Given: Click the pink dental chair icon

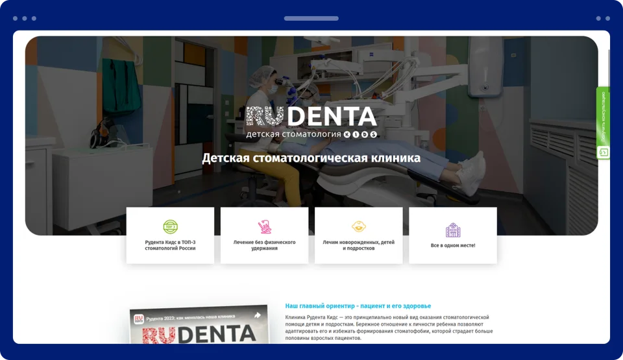Looking at the screenshot, I should [264, 227].
